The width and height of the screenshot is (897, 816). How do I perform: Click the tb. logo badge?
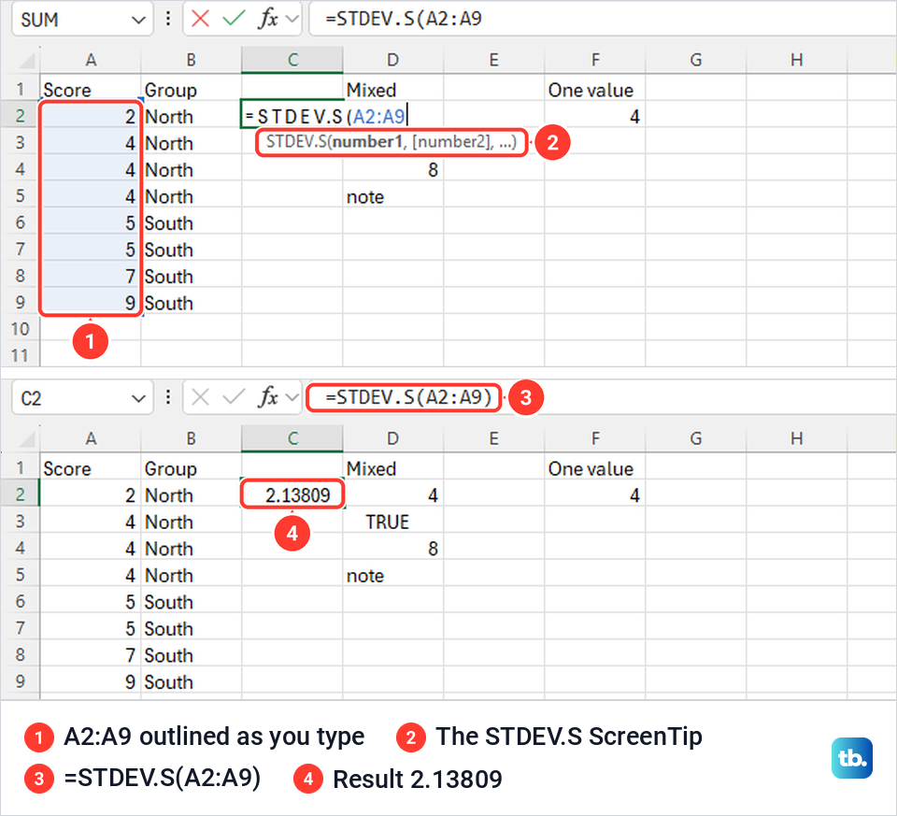[x=852, y=758]
